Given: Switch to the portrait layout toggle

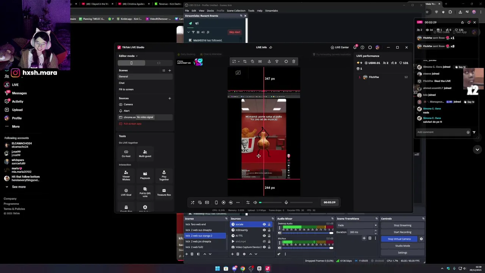Looking at the screenshot, I should click(x=131, y=63).
